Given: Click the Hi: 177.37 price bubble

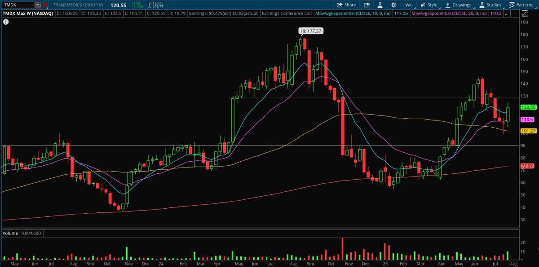Looking at the screenshot, I should pos(311,31).
